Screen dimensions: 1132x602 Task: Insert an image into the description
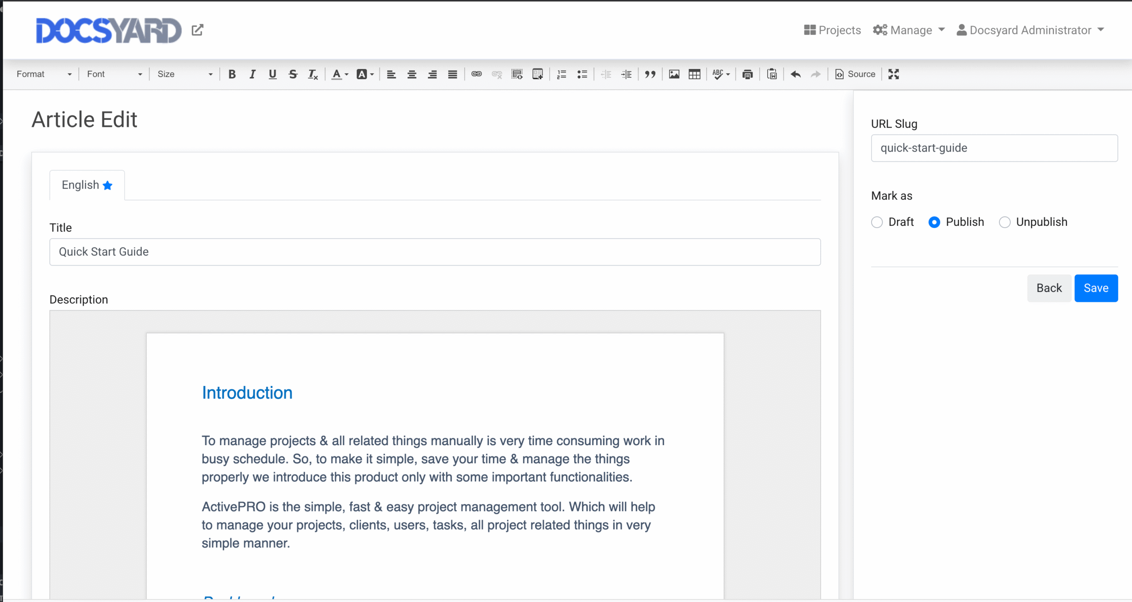point(674,74)
